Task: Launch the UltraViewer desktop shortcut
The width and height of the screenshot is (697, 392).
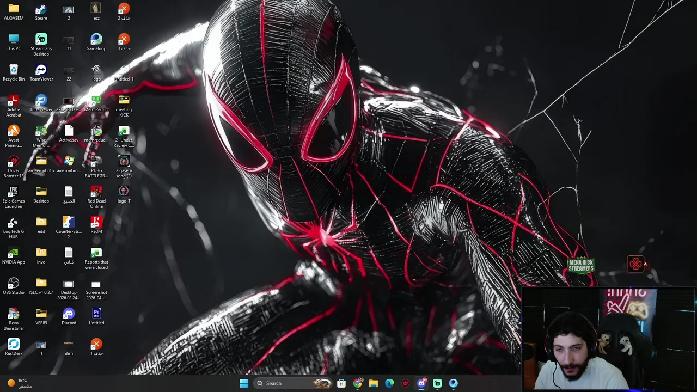Action: (41, 103)
